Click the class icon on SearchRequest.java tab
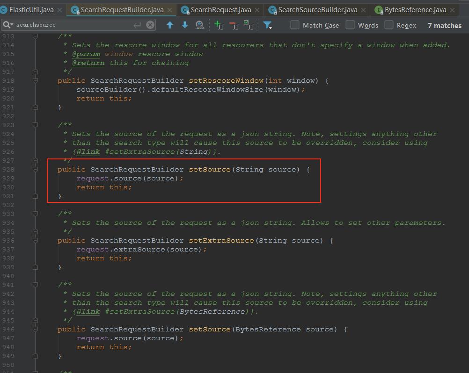Screen dimensions: 469x373 [x=185, y=10]
